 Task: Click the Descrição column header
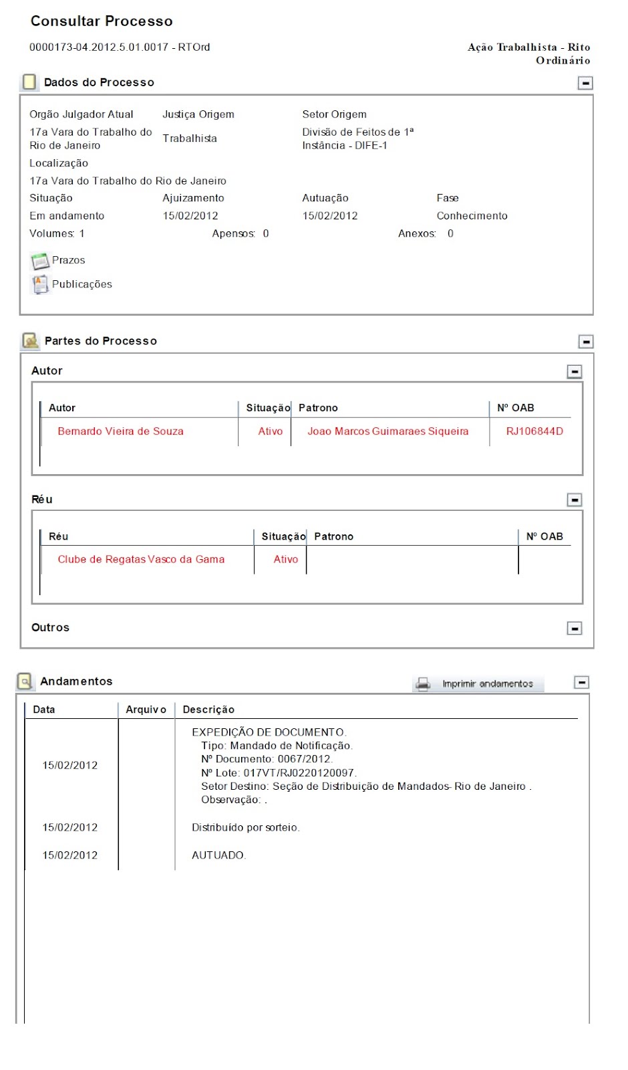click(208, 710)
